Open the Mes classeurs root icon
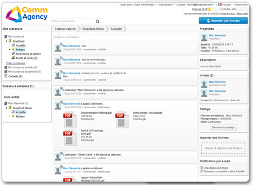 tap(6, 36)
